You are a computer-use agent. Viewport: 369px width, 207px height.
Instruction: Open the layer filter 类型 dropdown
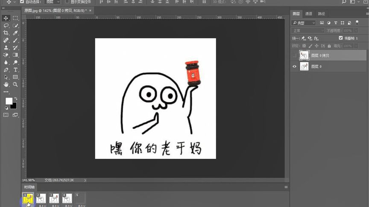click(x=303, y=23)
